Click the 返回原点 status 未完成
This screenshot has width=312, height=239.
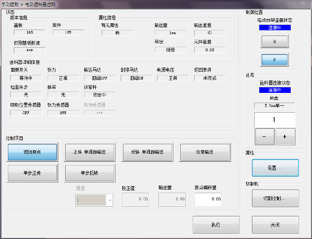pyautogui.click(x=210, y=78)
